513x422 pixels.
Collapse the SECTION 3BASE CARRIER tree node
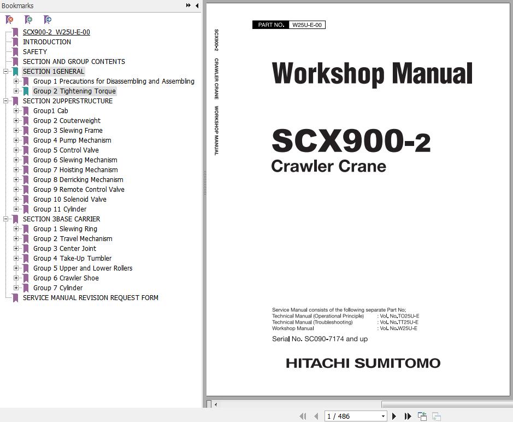tap(5, 219)
